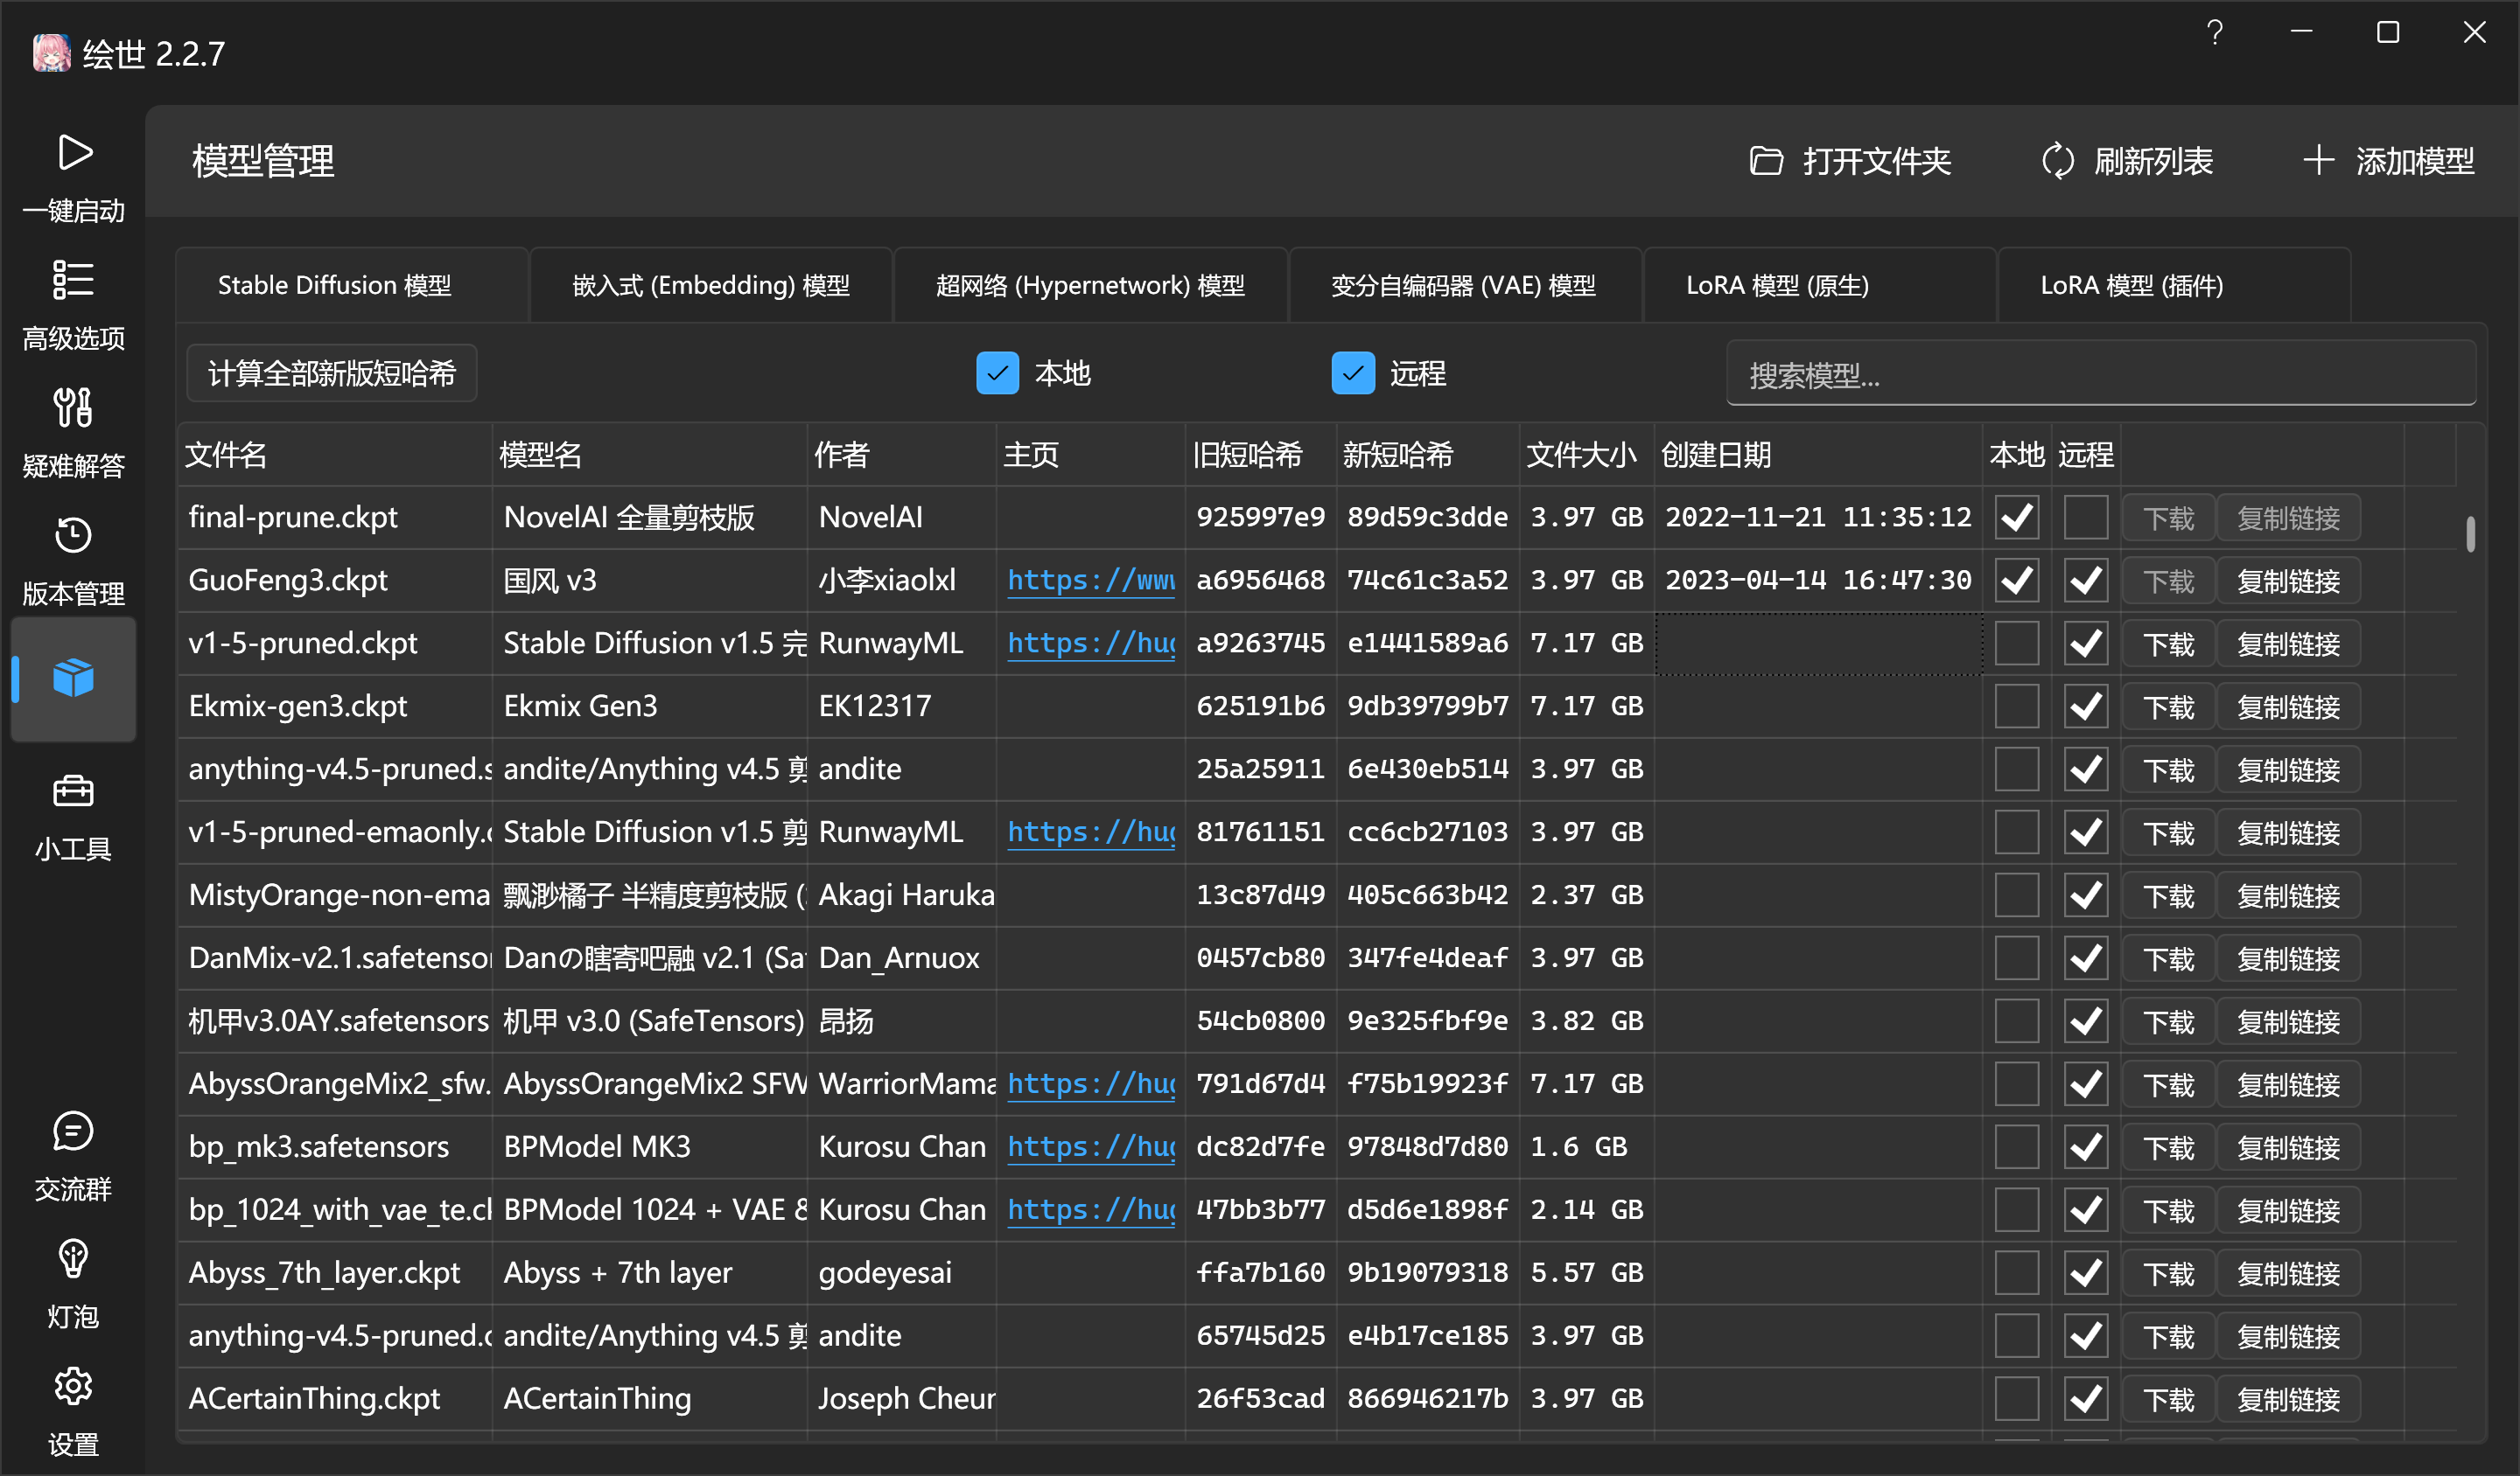Open version management history icon
Image resolution: width=2520 pixels, height=1476 pixels.
pos(73,534)
